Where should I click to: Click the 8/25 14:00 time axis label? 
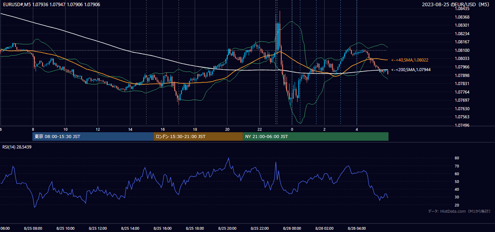(x=130, y=228)
